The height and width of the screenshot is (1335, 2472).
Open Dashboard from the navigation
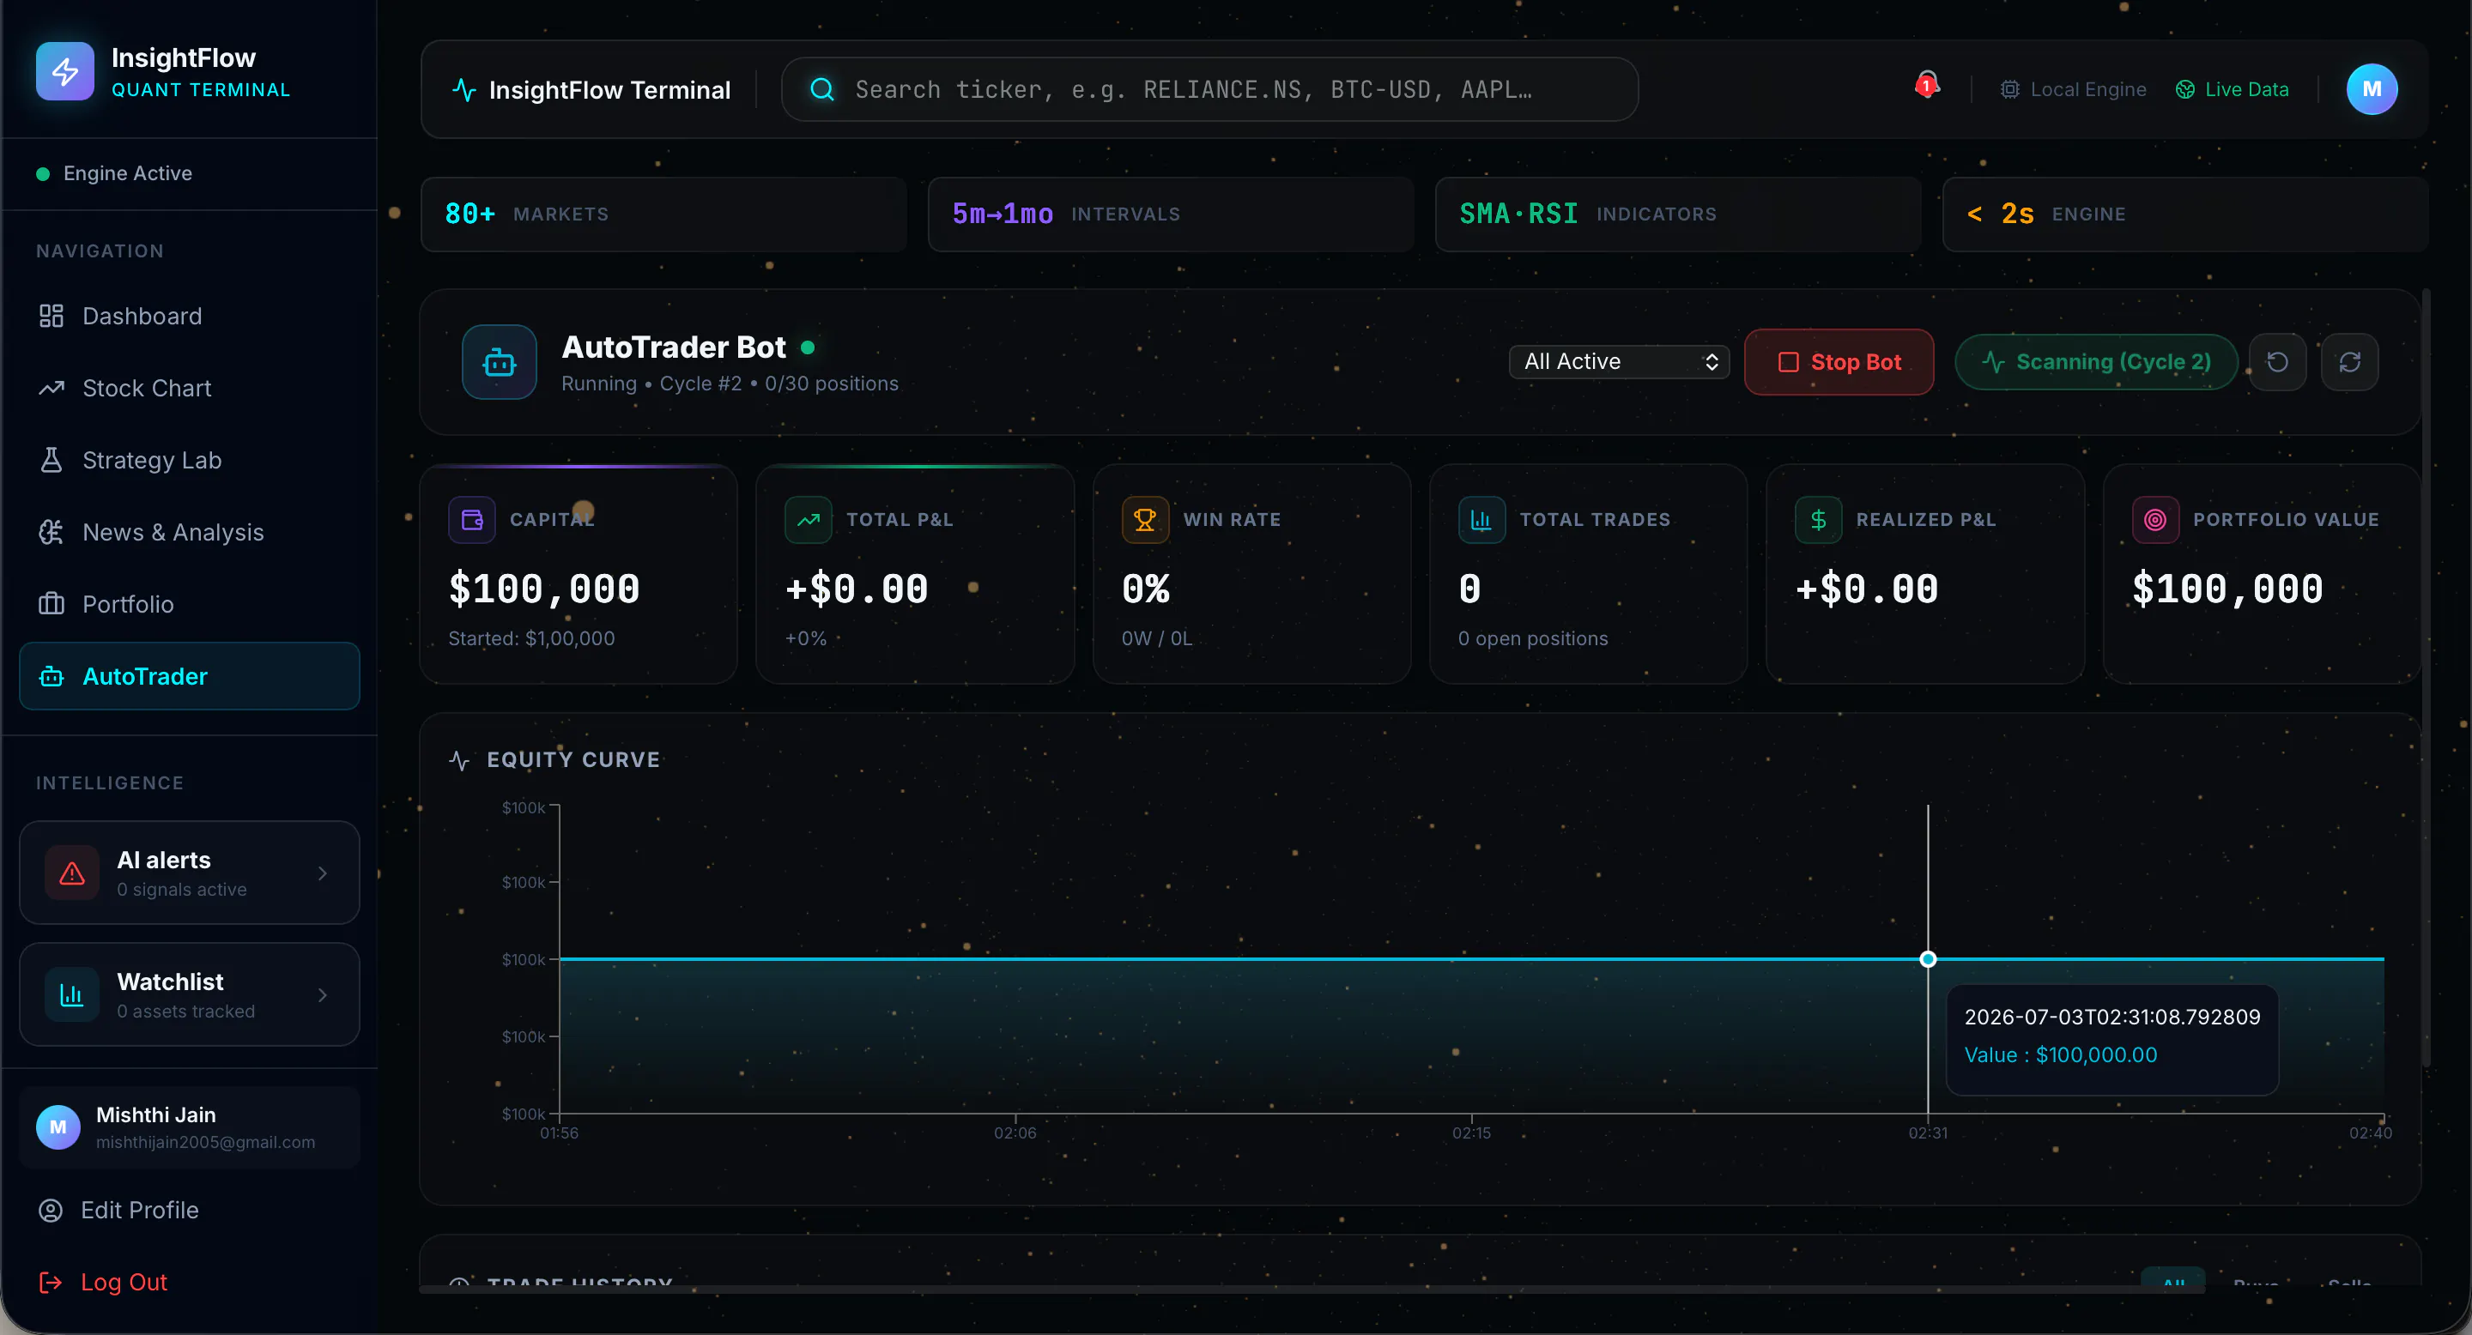coord(189,316)
